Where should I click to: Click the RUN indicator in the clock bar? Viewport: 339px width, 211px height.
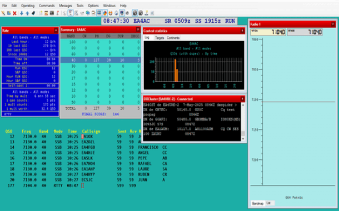coord(230,21)
